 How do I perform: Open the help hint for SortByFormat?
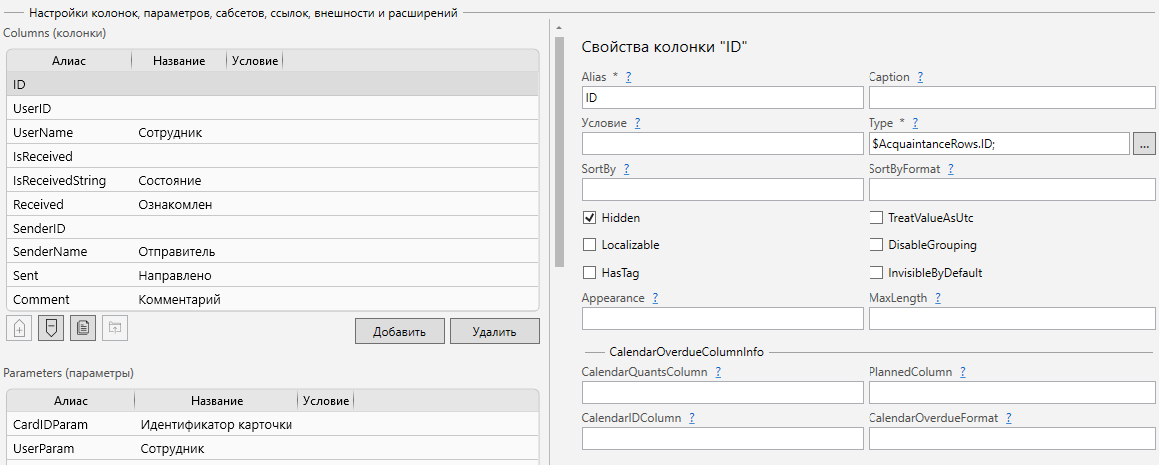click(x=950, y=169)
